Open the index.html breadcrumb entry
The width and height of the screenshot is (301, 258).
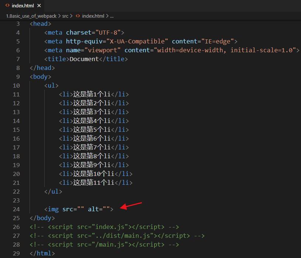pos(92,16)
